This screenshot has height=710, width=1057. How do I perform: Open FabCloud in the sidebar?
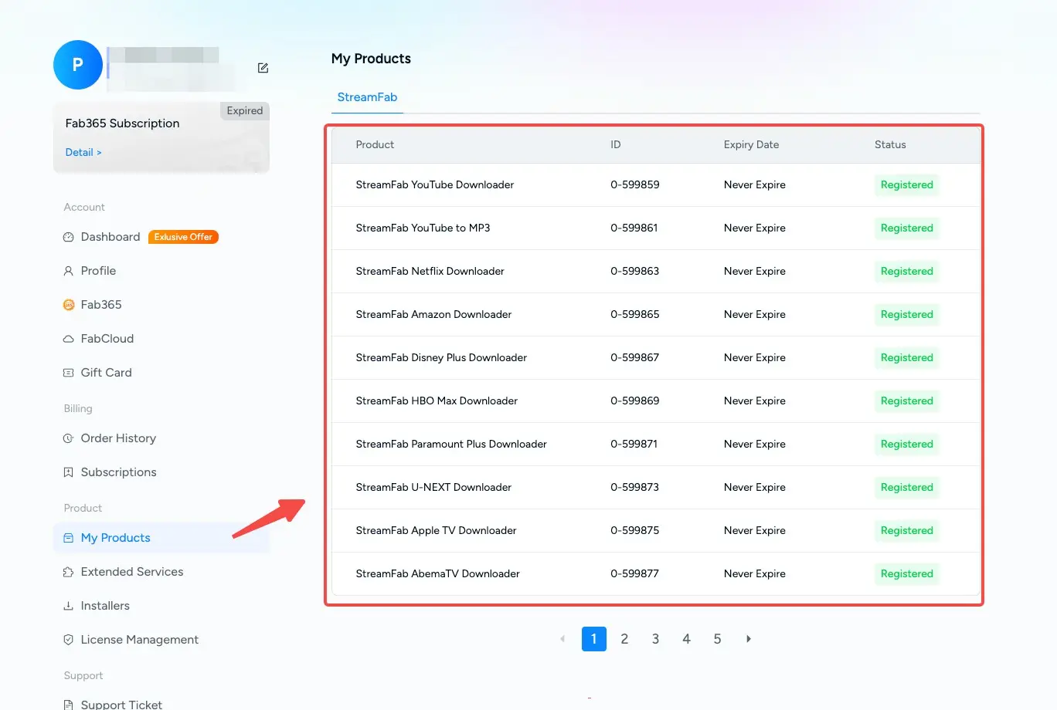[x=107, y=339]
